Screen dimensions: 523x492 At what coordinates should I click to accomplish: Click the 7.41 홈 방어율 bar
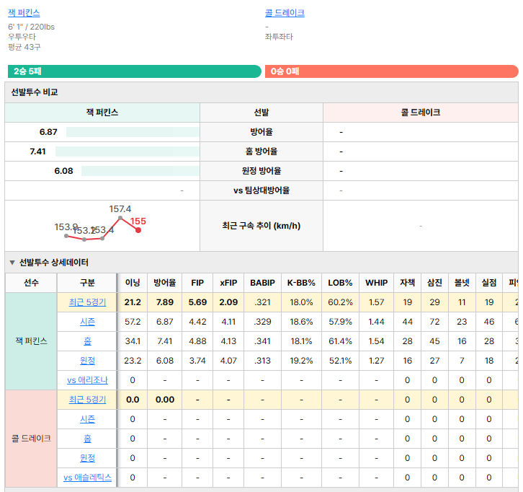[127, 151]
